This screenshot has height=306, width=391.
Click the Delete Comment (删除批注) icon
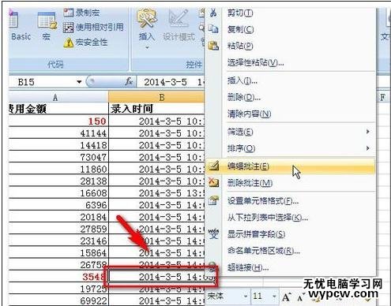(x=213, y=182)
